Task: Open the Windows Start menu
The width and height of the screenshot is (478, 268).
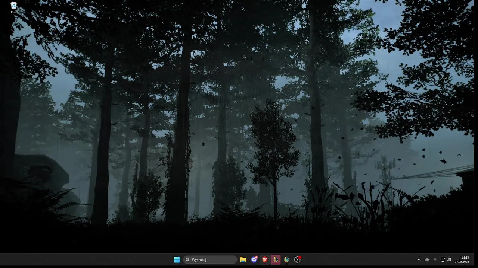Action: coord(177,260)
